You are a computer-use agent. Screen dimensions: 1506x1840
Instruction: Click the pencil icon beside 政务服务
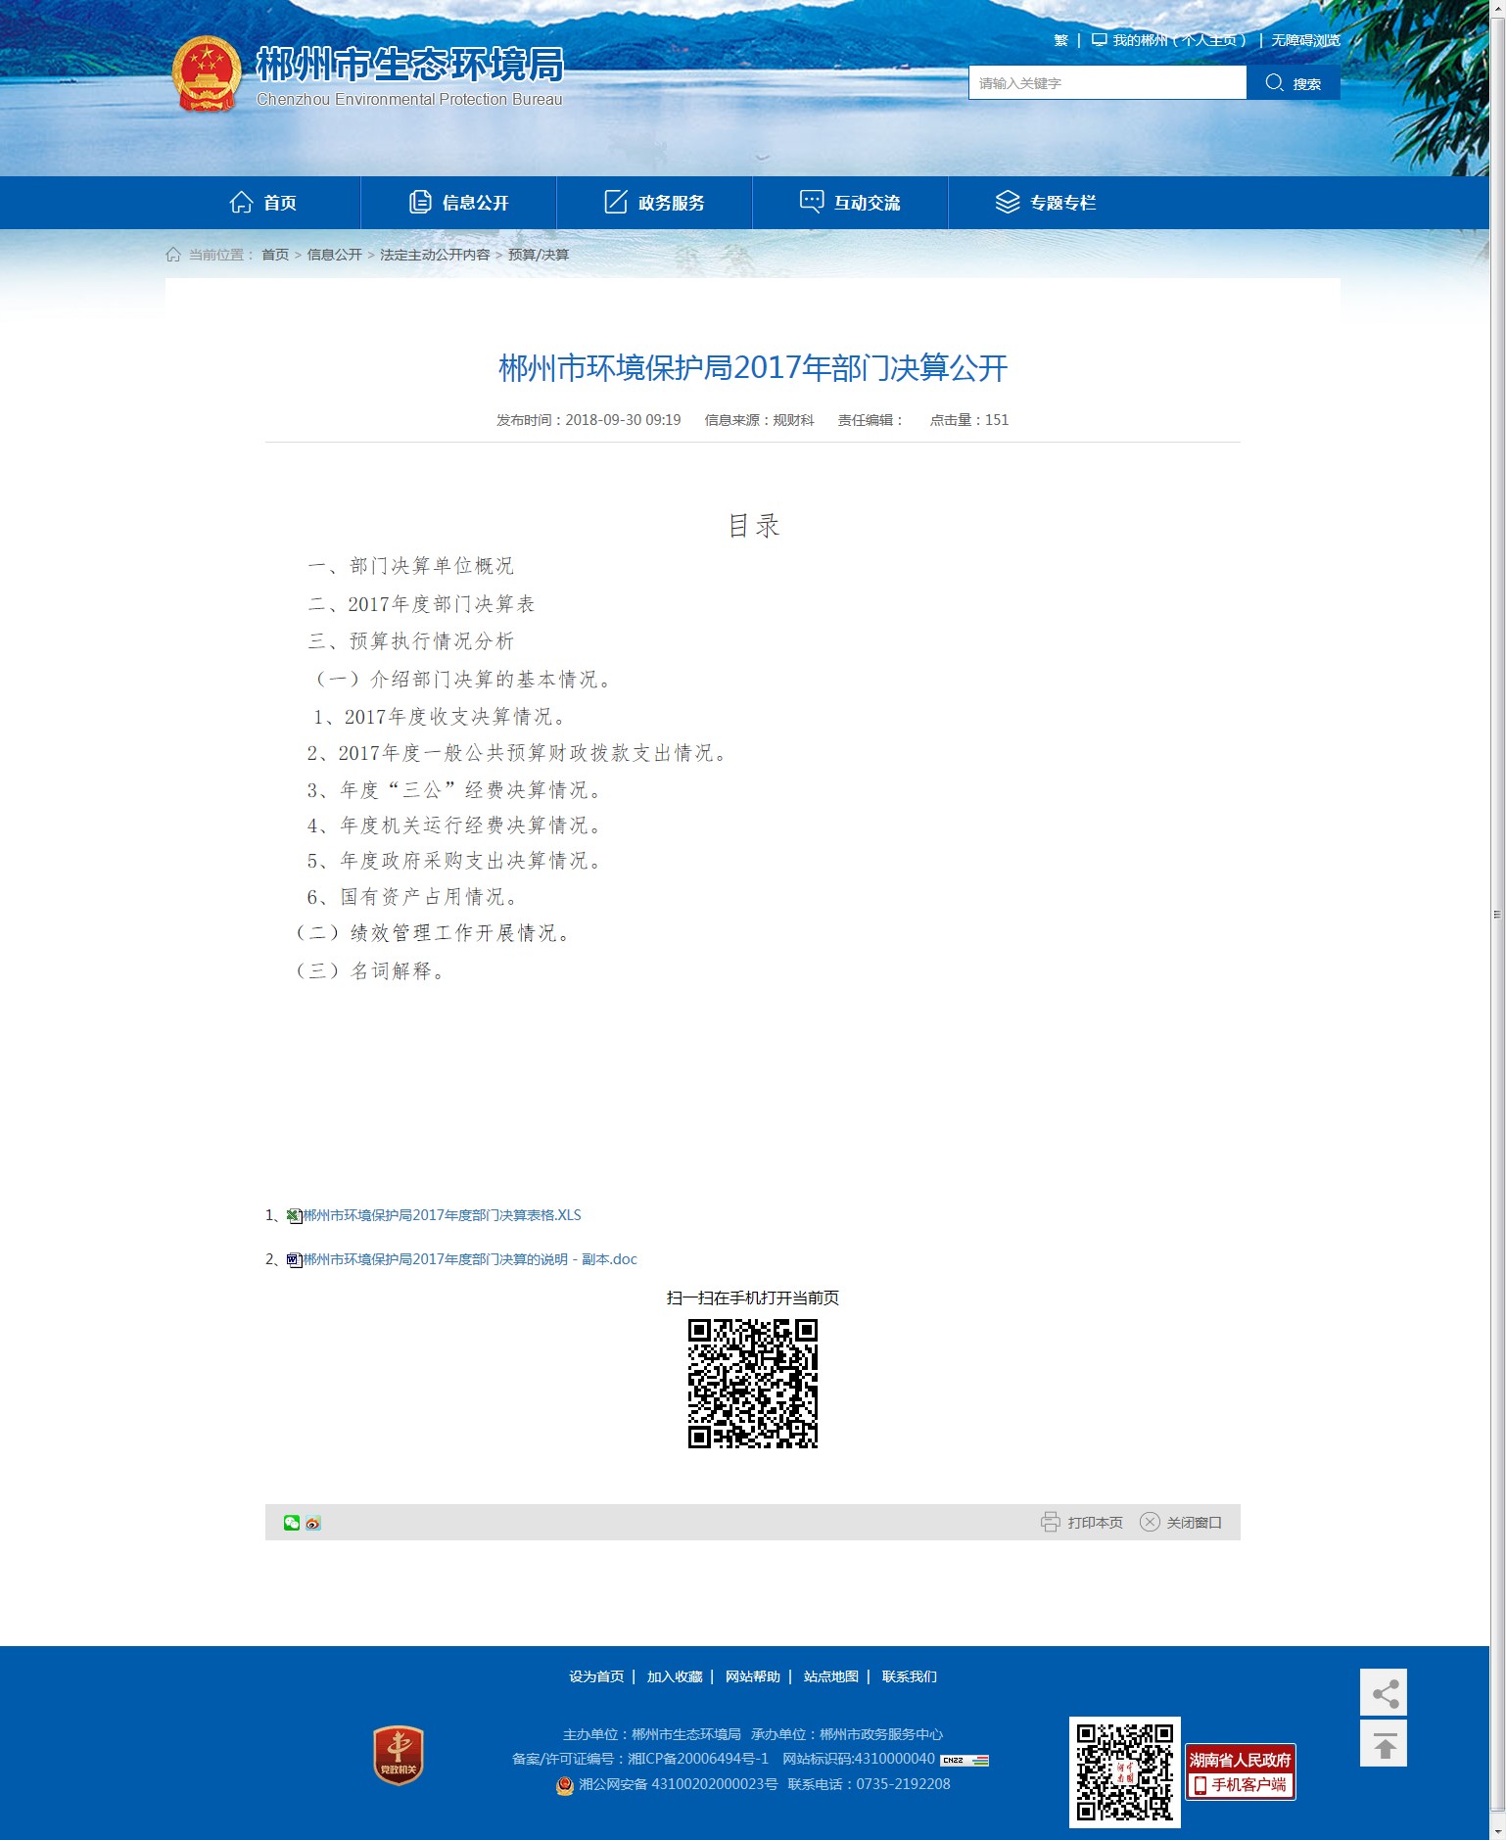(x=616, y=203)
